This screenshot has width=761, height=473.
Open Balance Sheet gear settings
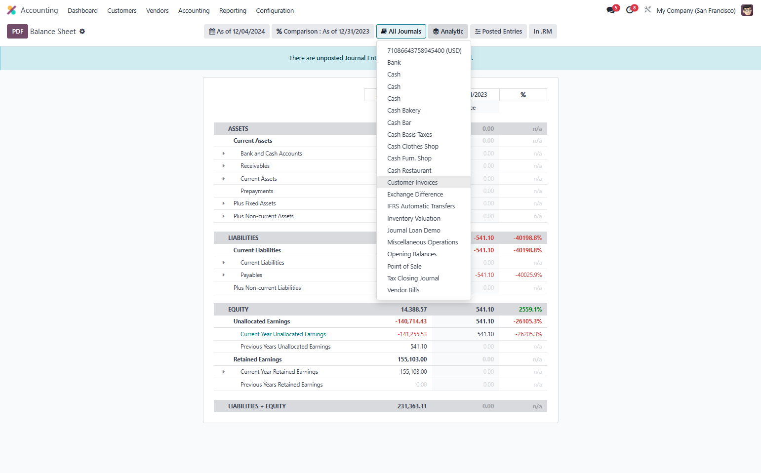pos(82,31)
